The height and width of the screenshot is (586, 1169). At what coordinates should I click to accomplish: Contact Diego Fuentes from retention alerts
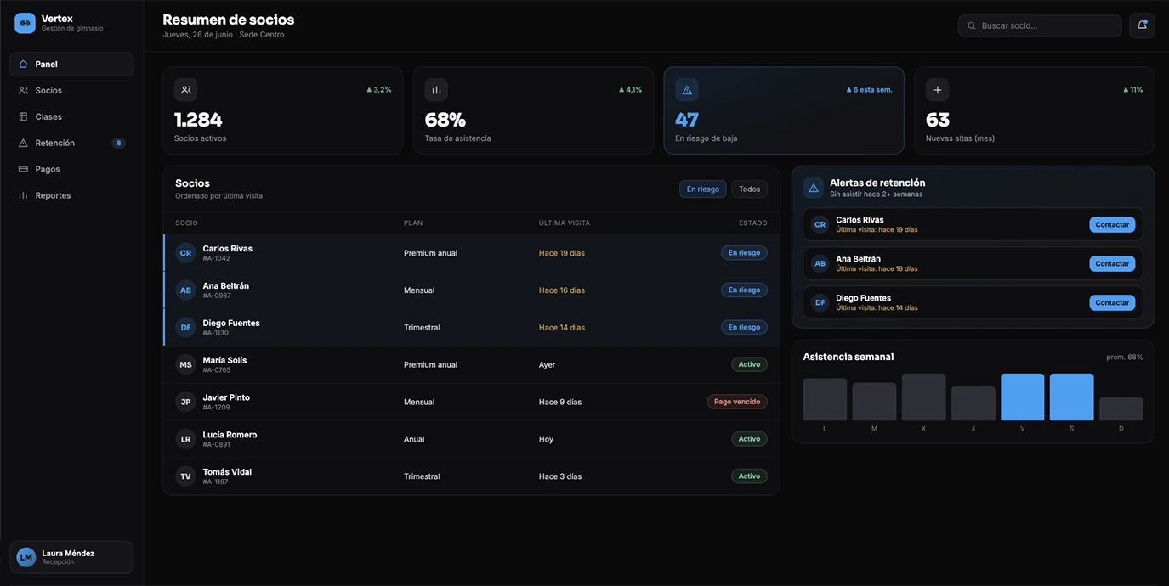[1112, 303]
